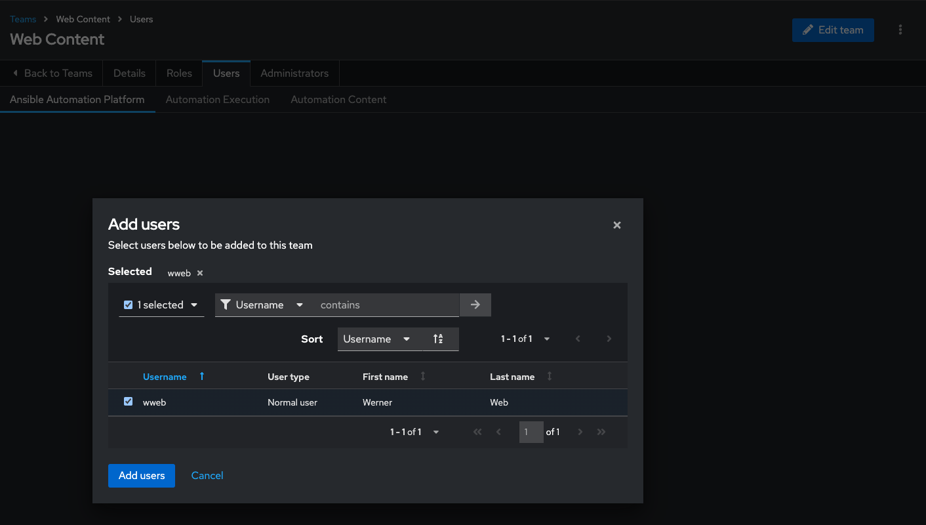This screenshot has width=926, height=525.
Task: Expand top 1 - 1 of 1 per-page menu
Action: [x=526, y=339]
